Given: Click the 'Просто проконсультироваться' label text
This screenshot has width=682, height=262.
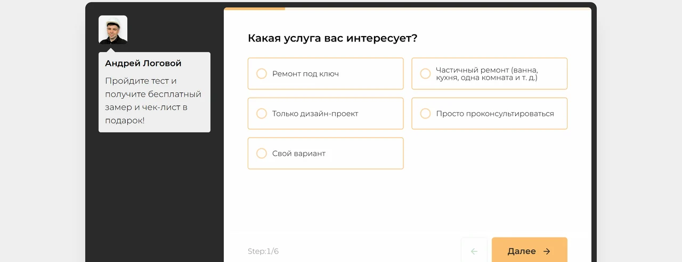Looking at the screenshot, I should click(495, 114).
